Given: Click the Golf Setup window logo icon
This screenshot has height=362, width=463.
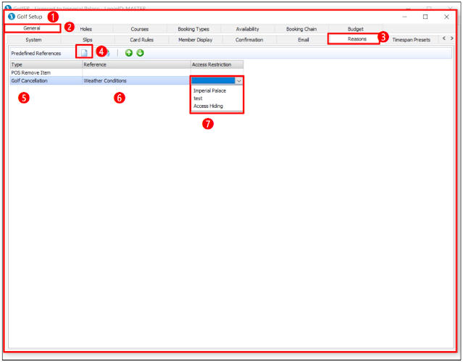Looking at the screenshot, I should coord(12,17).
